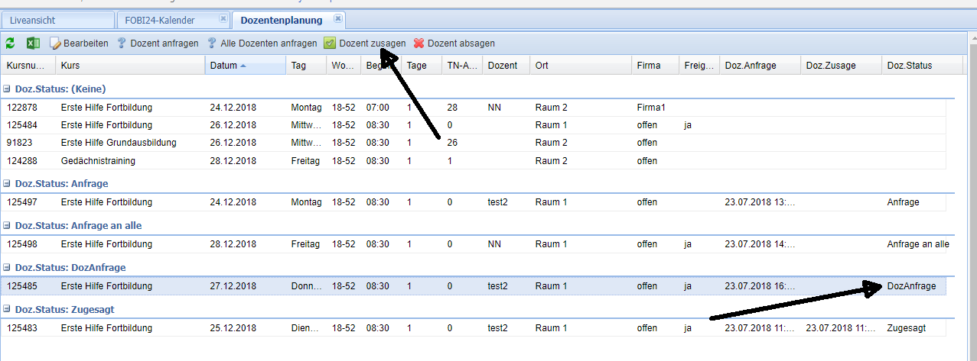Image resolution: width=977 pixels, height=361 pixels.
Task: Collapse the Doz.Status: (Keine) group
Action: pyautogui.click(x=8, y=89)
